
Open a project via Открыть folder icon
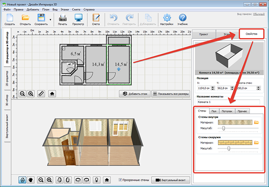pyautogui.click(x=25, y=19)
